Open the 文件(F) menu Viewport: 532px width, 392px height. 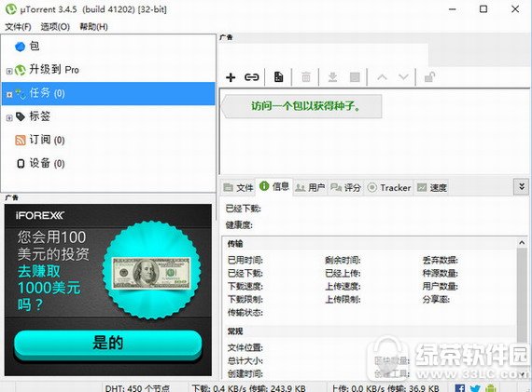tap(18, 27)
